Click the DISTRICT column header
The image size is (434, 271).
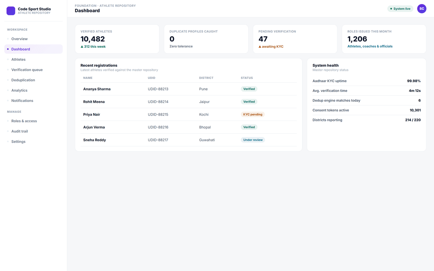(x=206, y=78)
